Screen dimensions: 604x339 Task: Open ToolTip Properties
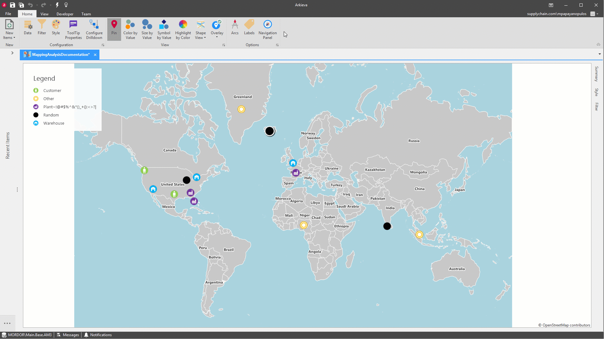(x=73, y=30)
